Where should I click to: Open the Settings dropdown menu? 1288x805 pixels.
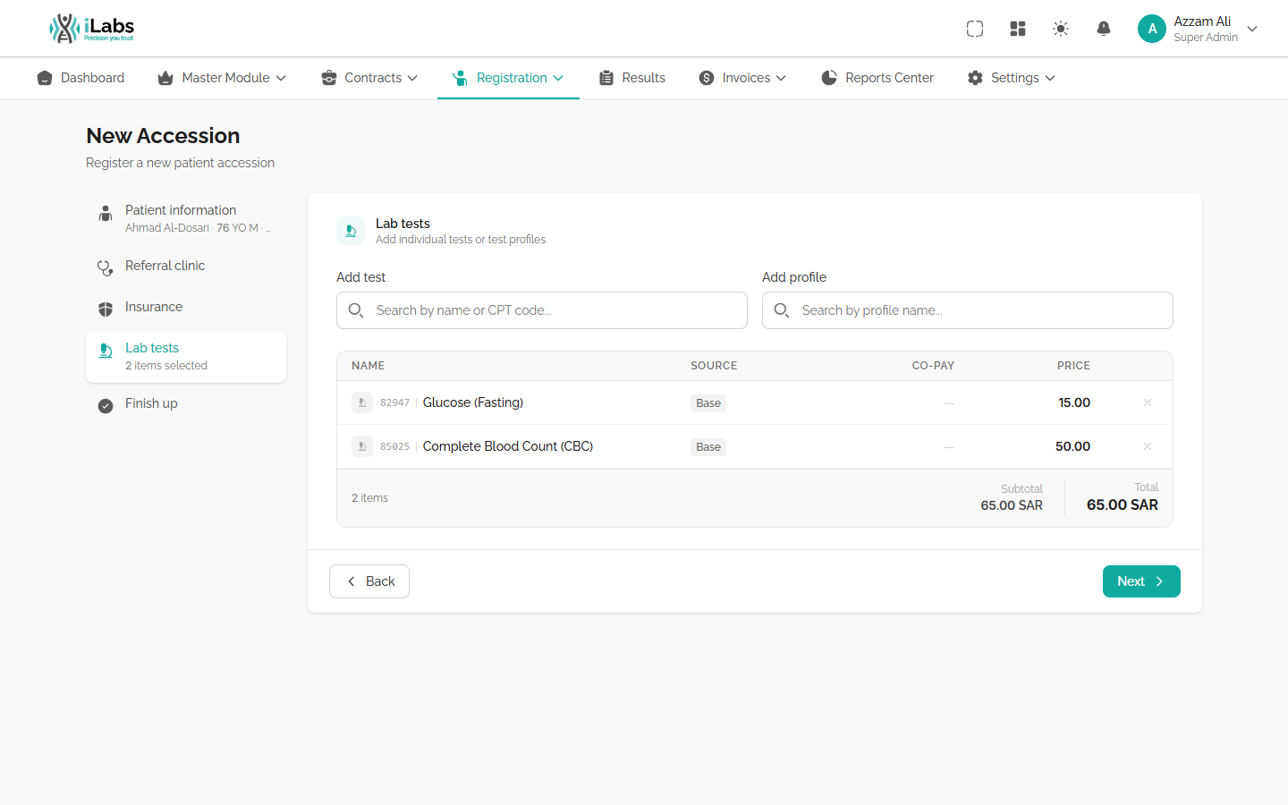point(1011,78)
